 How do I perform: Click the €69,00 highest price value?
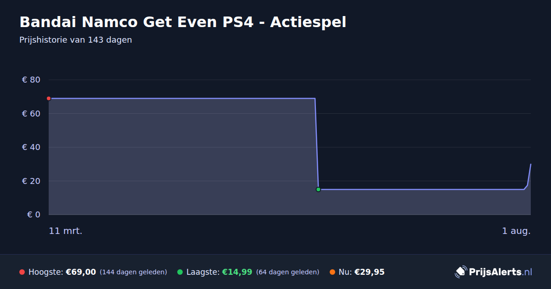click(81, 272)
